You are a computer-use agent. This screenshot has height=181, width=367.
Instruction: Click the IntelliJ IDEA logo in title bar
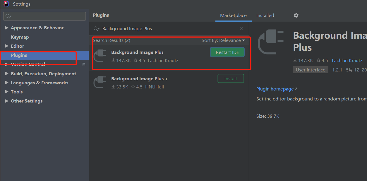pos(6,4)
